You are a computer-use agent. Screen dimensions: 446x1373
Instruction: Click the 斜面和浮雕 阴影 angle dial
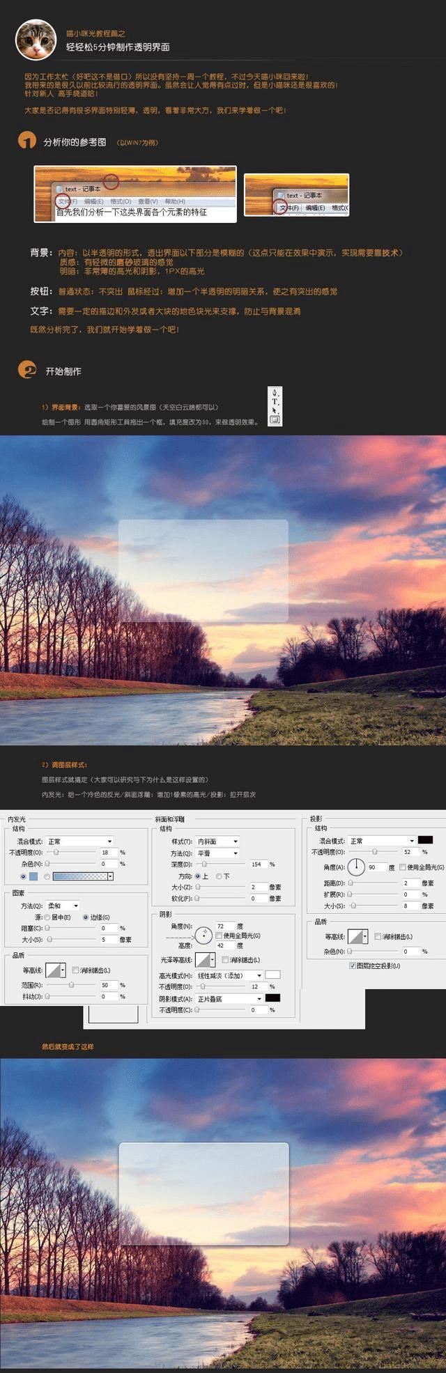(x=203, y=936)
